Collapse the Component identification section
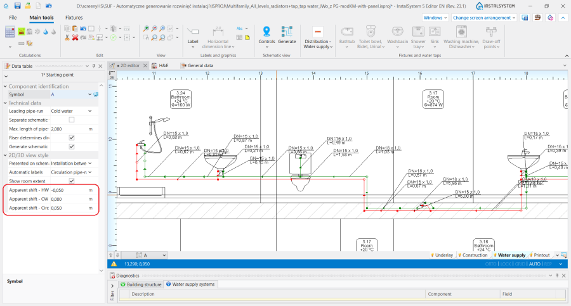Image resolution: width=571 pixels, height=306 pixels. coord(6,86)
